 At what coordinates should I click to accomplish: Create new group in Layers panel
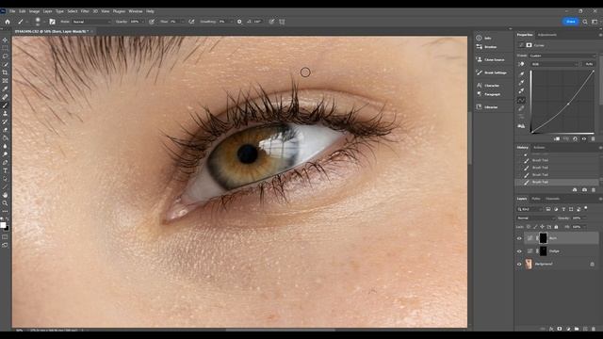coord(577,329)
